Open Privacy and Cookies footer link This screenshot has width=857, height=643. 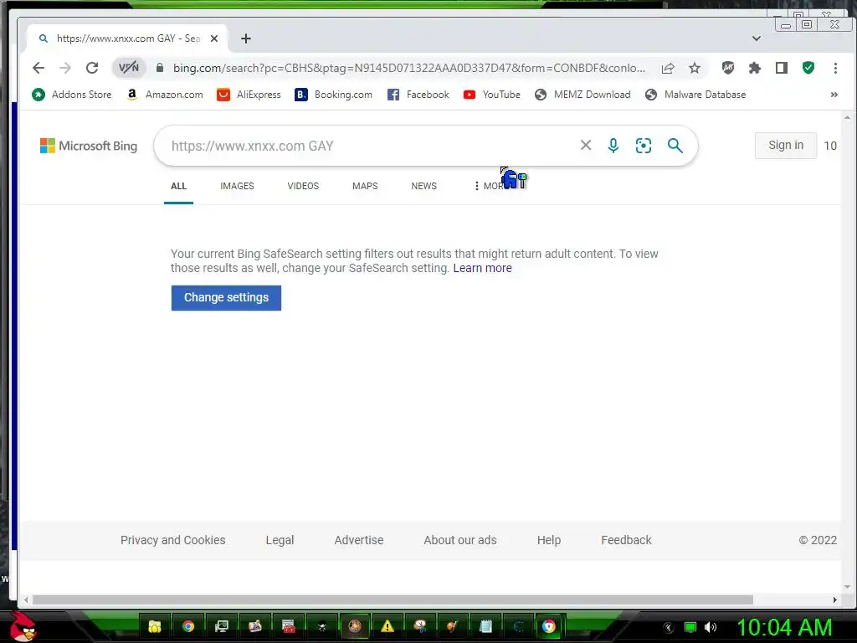coord(172,540)
